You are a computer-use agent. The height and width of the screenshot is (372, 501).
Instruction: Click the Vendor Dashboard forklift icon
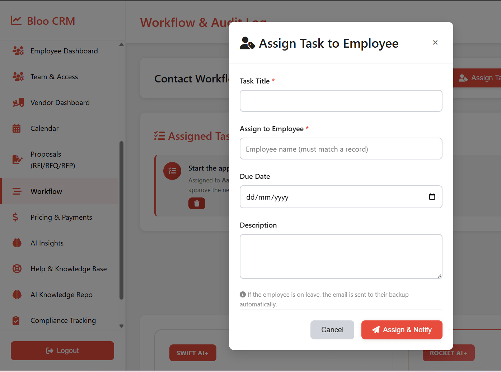[18, 102]
